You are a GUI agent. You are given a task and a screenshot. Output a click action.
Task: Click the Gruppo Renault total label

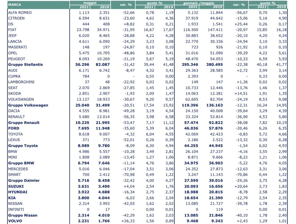tap(24, 122)
